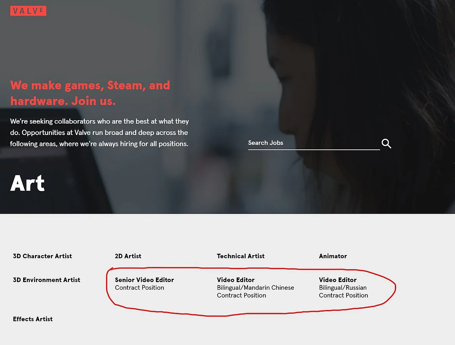Click the 'Bilingual/Russian' text
The image size is (455, 345).
pos(343,288)
